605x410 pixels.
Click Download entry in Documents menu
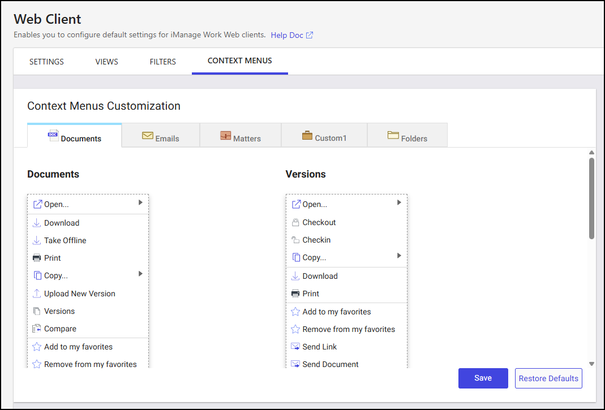88,223
